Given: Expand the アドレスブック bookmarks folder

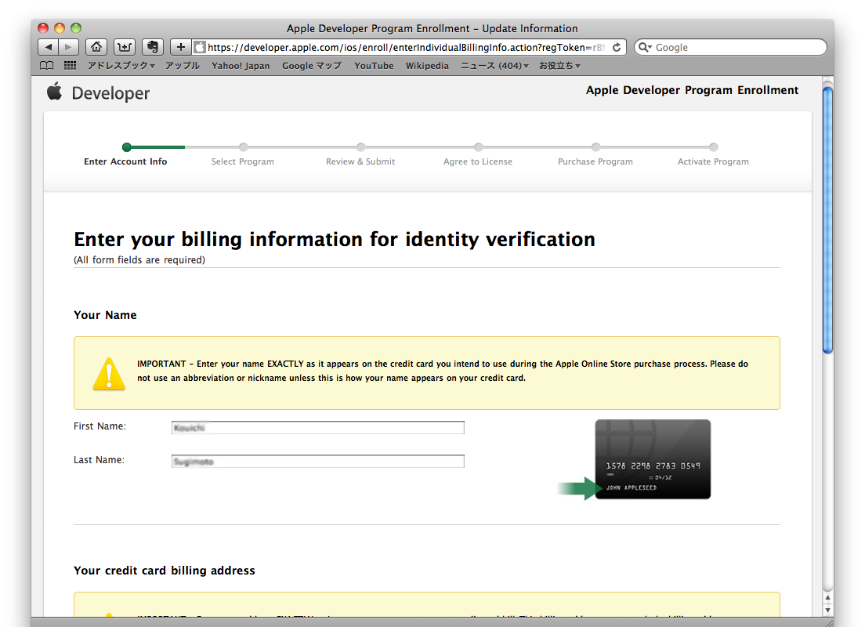Looking at the screenshot, I should coord(121,66).
